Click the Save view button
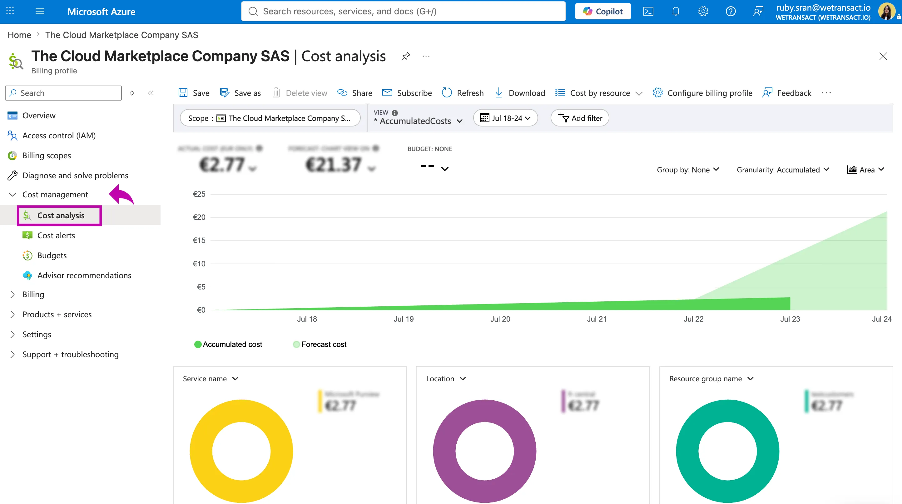The image size is (902, 504). pyautogui.click(x=194, y=93)
